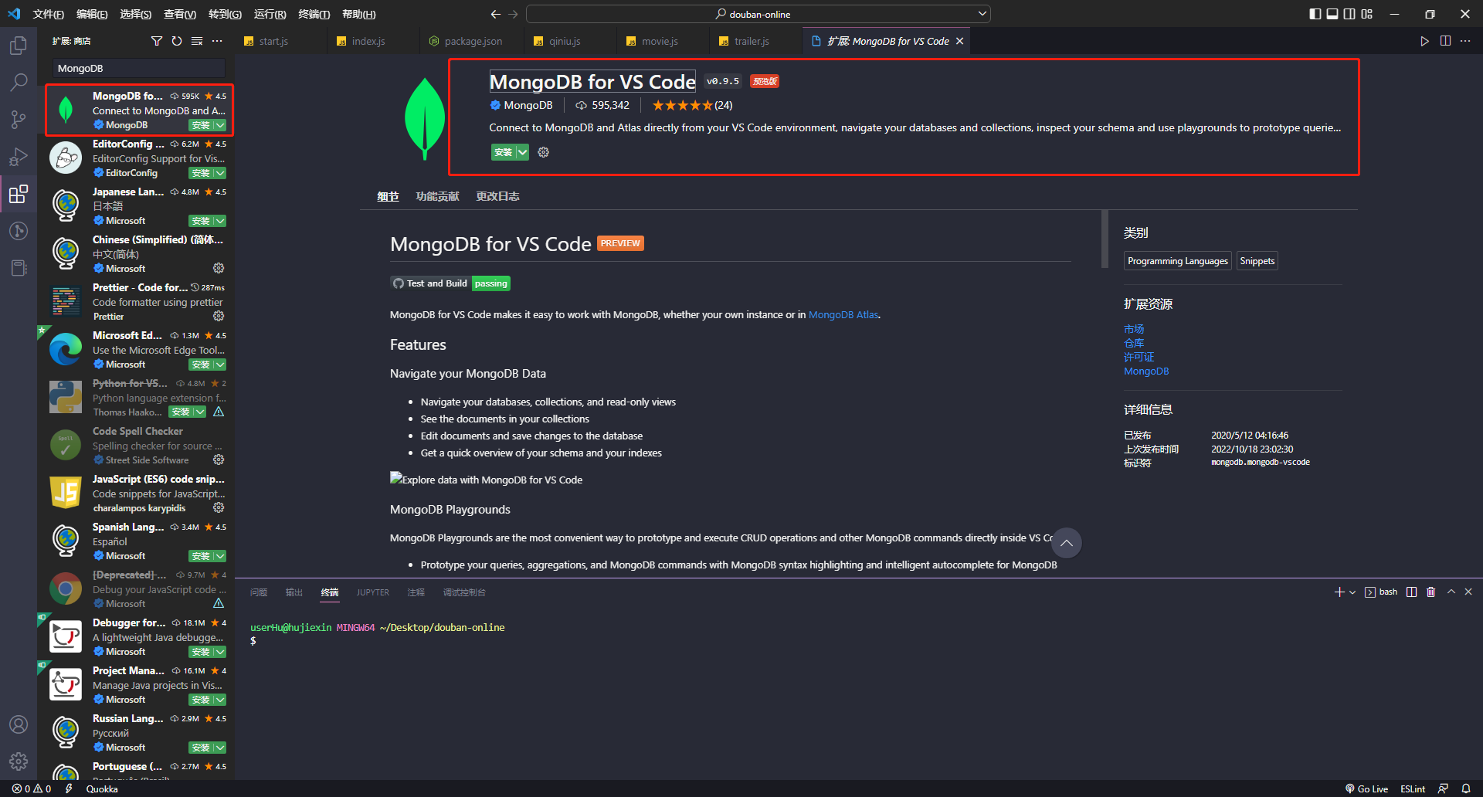This screenshot has width=1483, height=797.
Task: Click the Programming Languages category tag
Action: point(1177,261)
